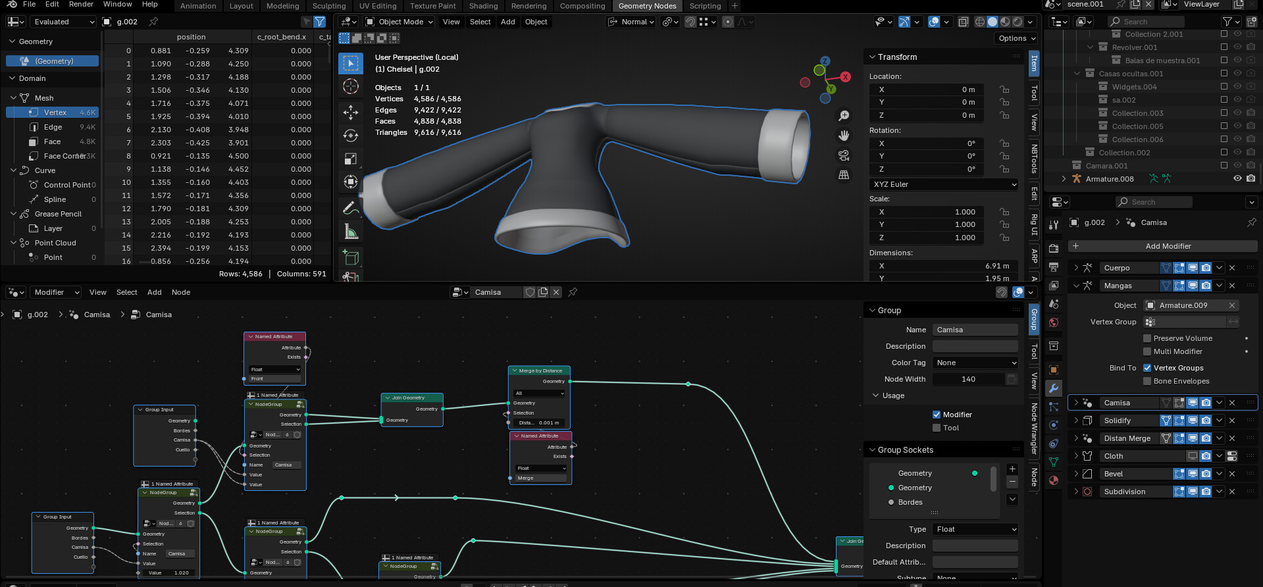Screen dimensions: 1263x587
Task: Switch to the UV Editing workspace
Action: point(378,6)
